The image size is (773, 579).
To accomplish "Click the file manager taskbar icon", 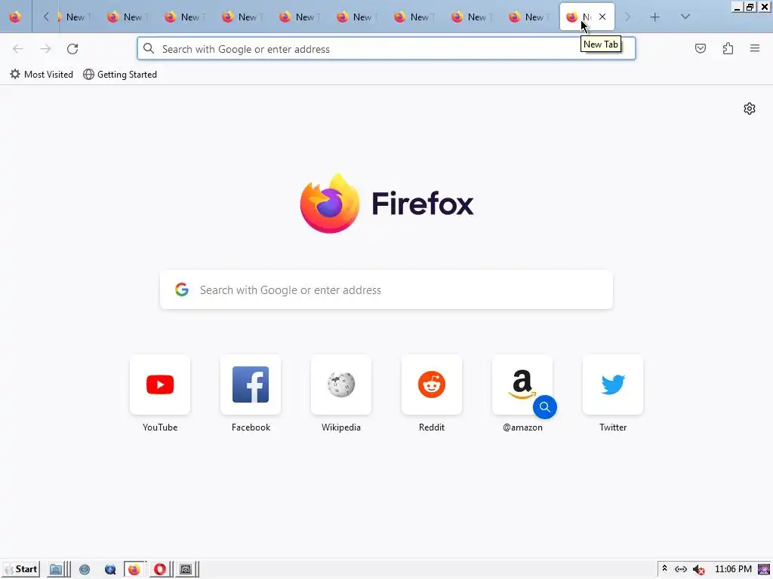I will pos(56,570).
